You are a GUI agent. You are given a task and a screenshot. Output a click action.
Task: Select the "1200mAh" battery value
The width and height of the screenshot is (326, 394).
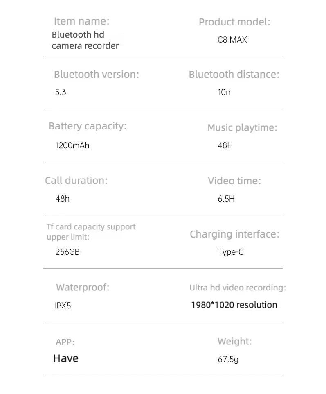click(72, 145)
